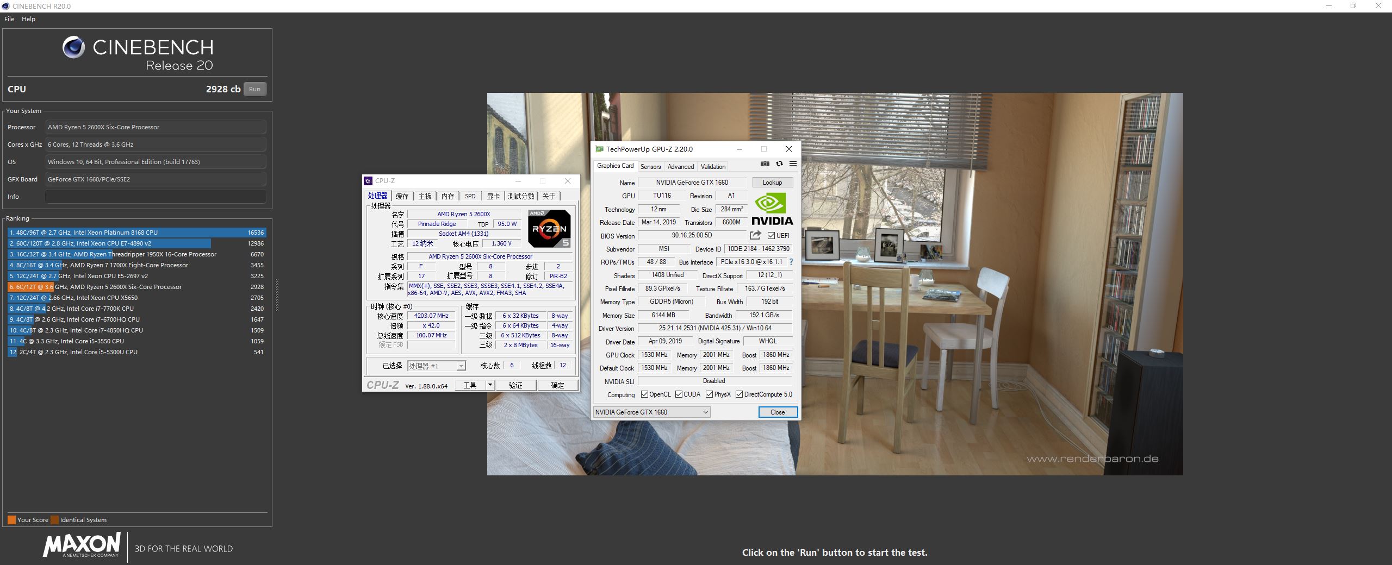Click the Info input field
Viewport: 1392px width, 565px height.
tap(156, 197)
